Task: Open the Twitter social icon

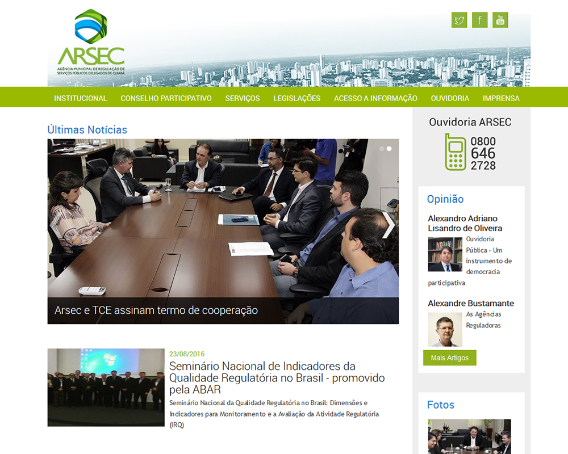Action: tap(459, 20)
